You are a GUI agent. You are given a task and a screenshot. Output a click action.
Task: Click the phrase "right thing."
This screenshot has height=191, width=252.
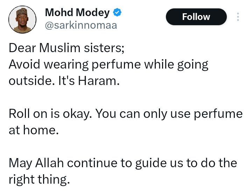[39, 179]
